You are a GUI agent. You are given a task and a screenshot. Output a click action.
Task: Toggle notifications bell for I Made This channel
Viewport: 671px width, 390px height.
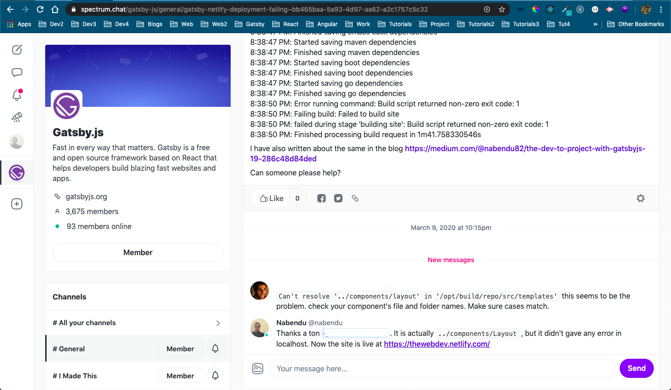[x=215, y=376]
